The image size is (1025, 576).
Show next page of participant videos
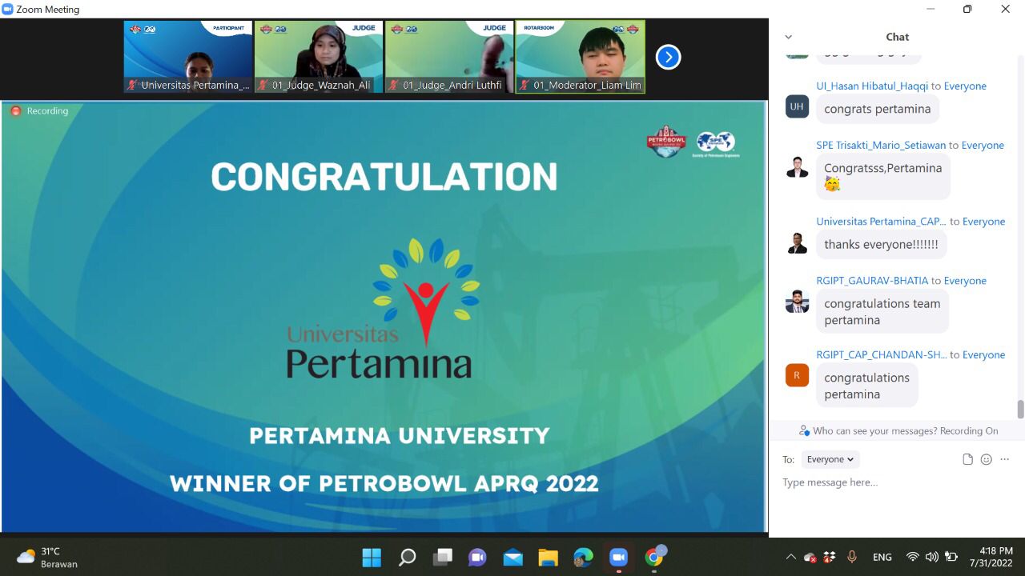point(668,57)
